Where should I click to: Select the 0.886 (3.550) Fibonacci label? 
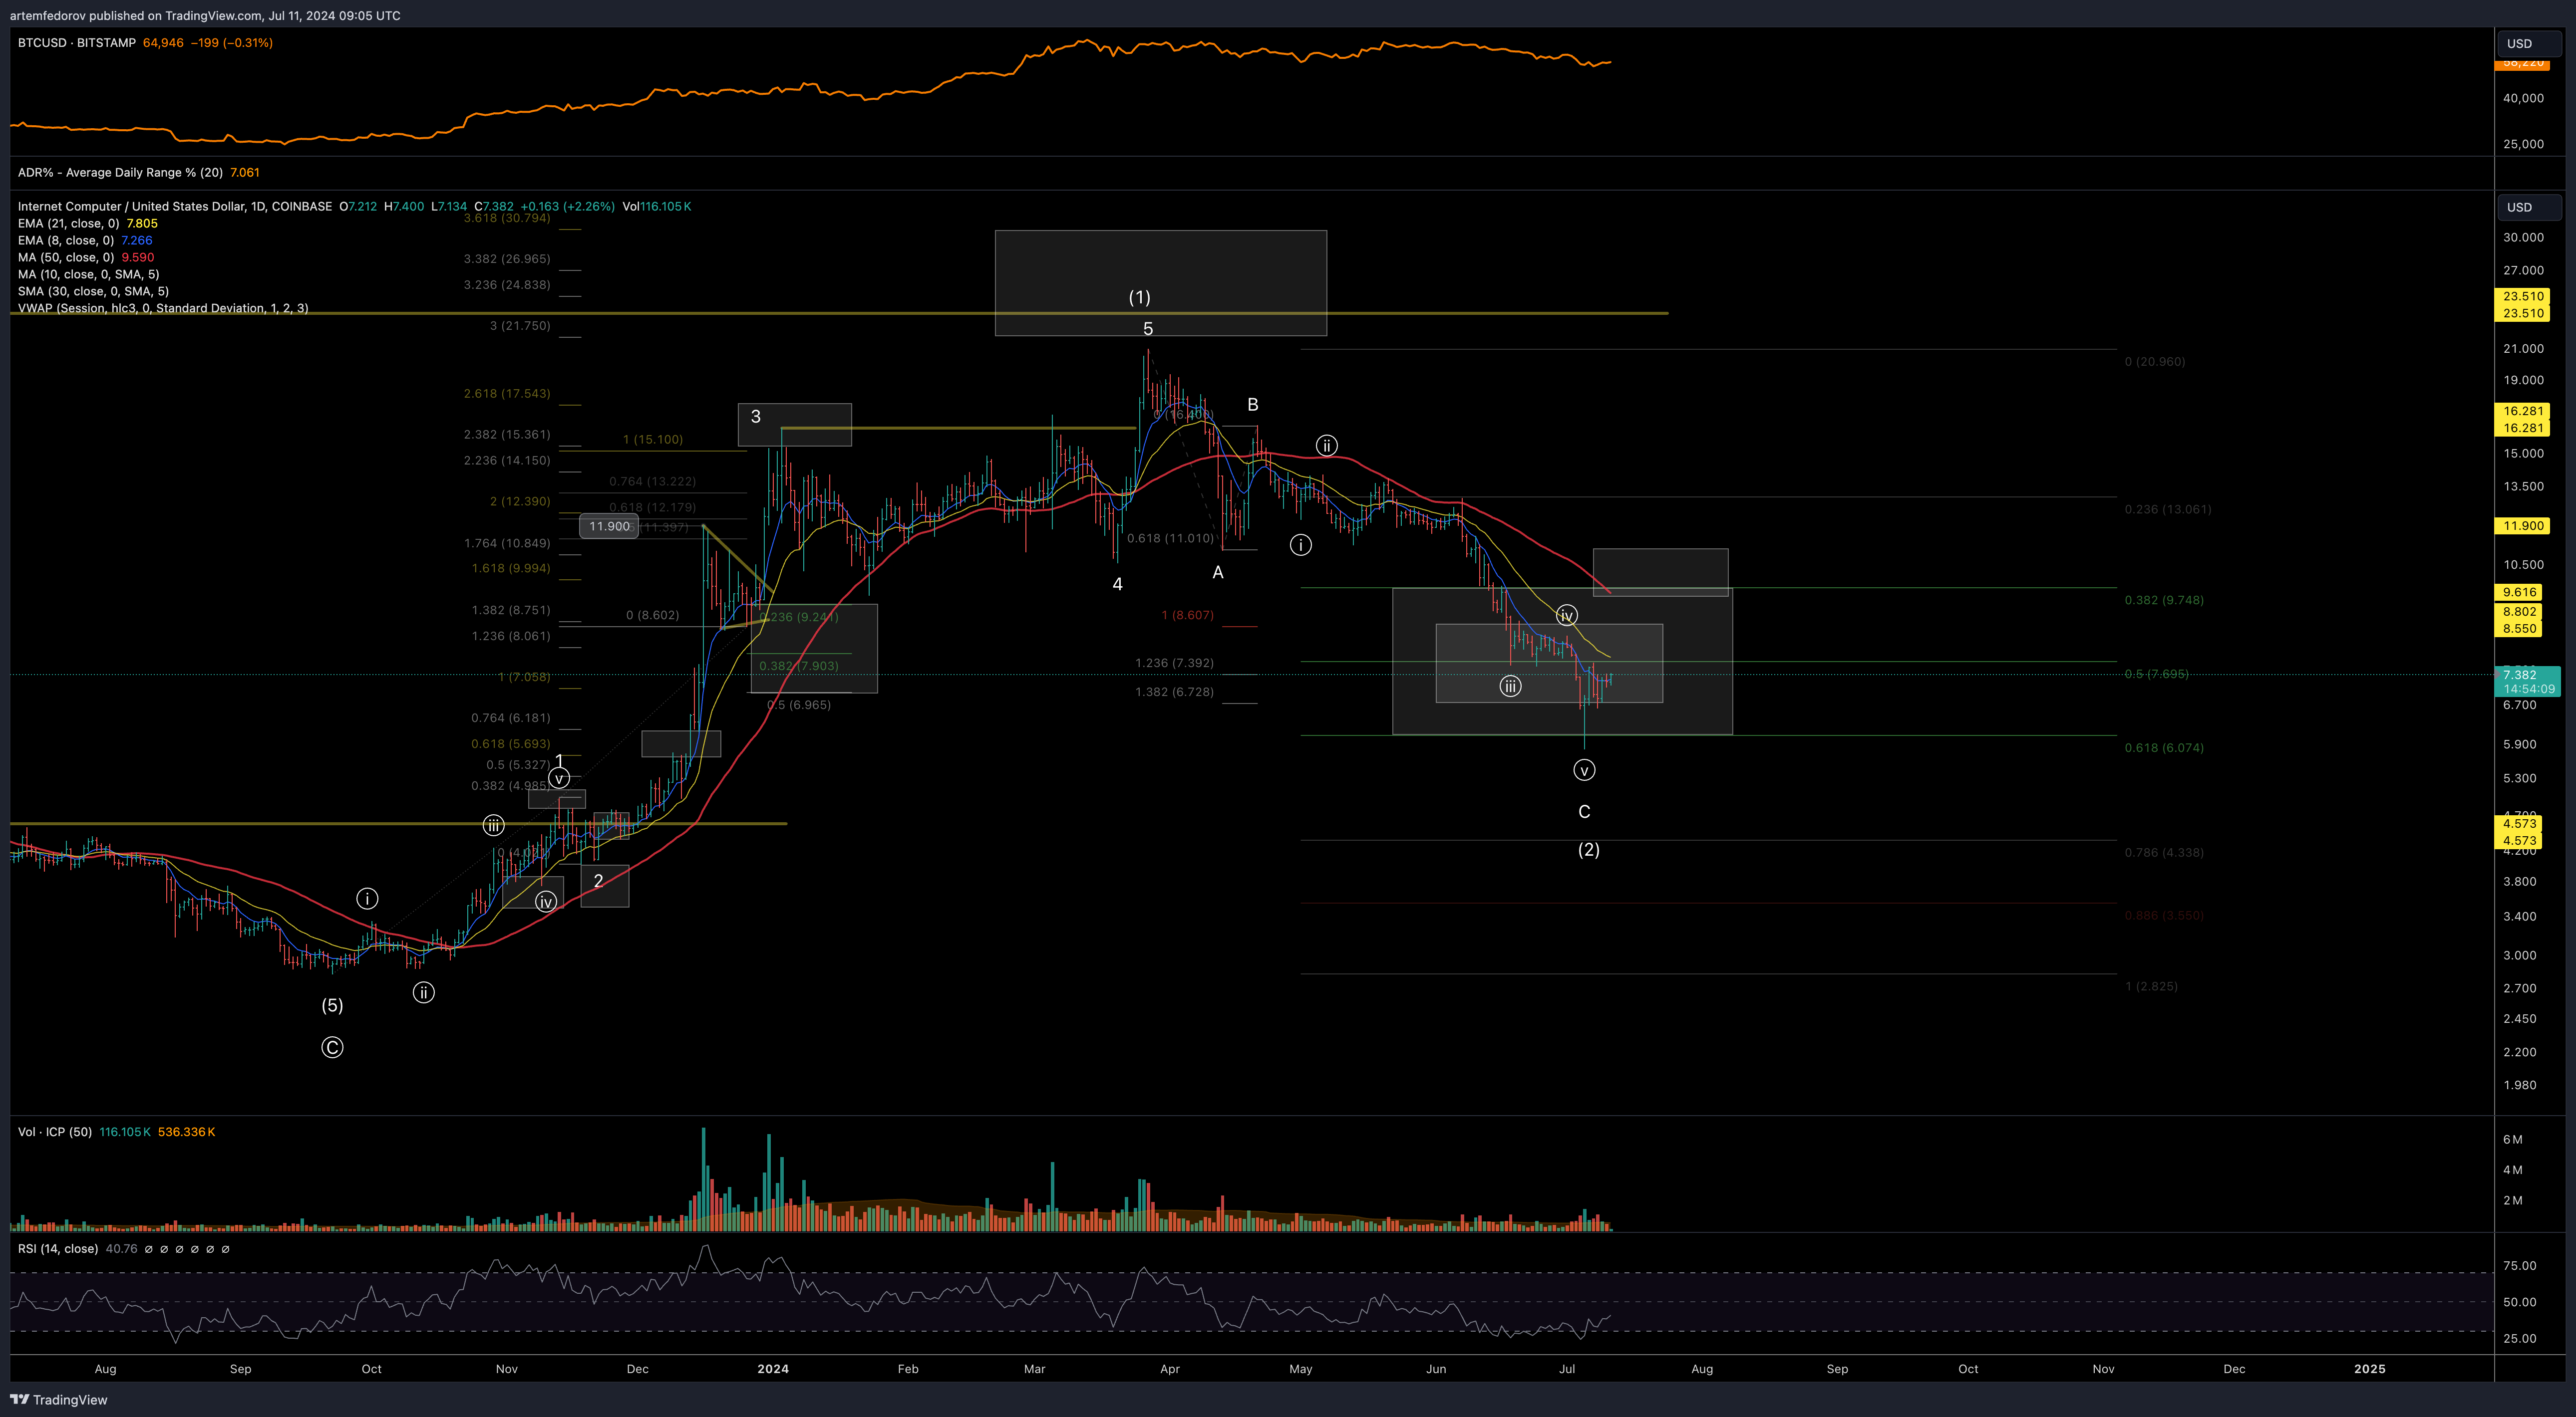pos(2164,917)
